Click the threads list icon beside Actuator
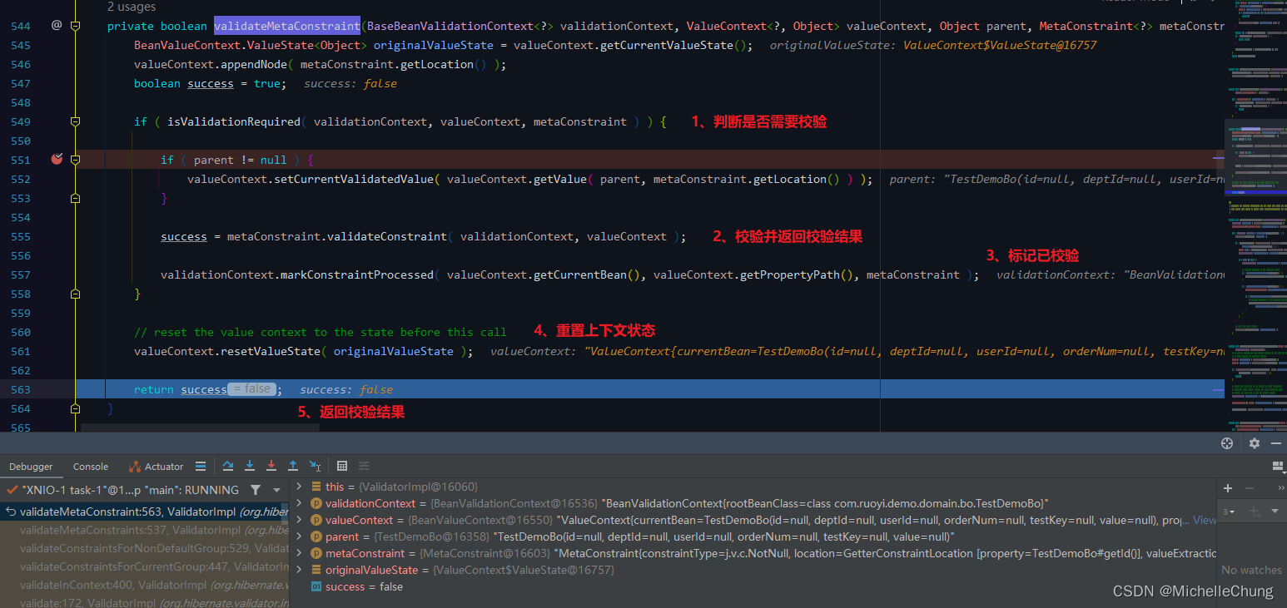Viewport: 1287px width, 608px height. [201, 466]
